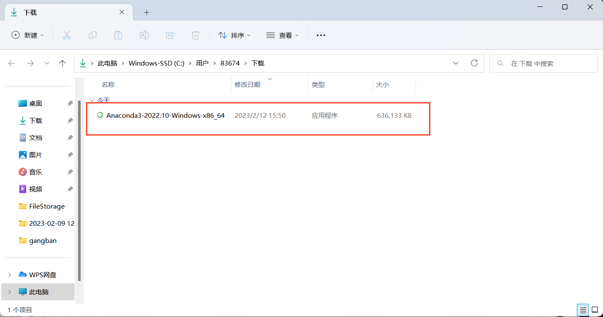Select the Anaconda3-2022.10-Windows-x86_64 file
603x317 pixels.
[166, 115]
